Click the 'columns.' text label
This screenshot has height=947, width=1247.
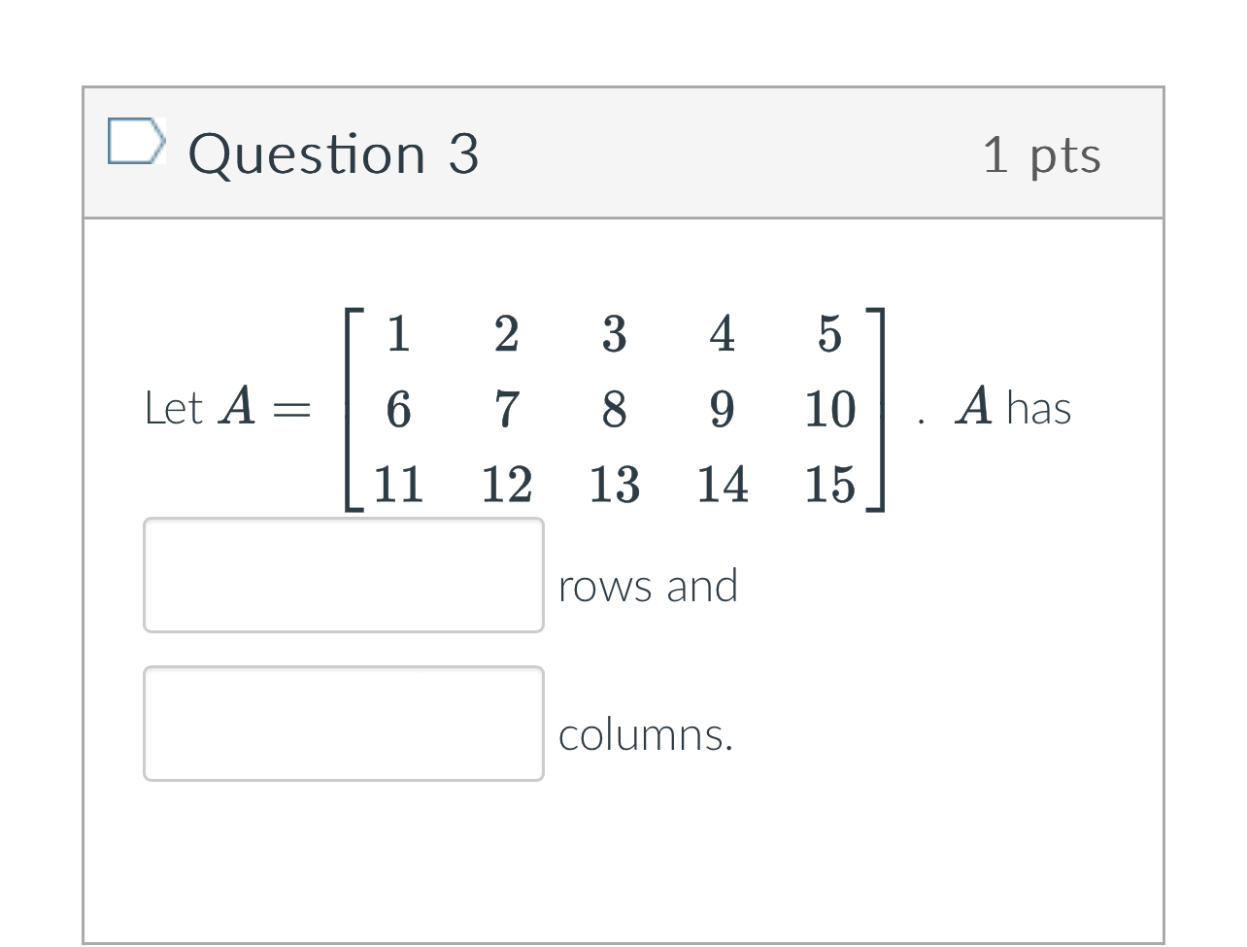pyautogui.click(x=646, y=734)
